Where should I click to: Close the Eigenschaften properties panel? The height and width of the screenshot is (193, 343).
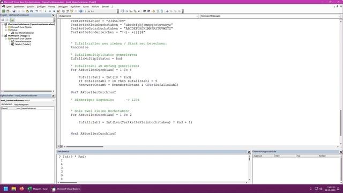53,96
